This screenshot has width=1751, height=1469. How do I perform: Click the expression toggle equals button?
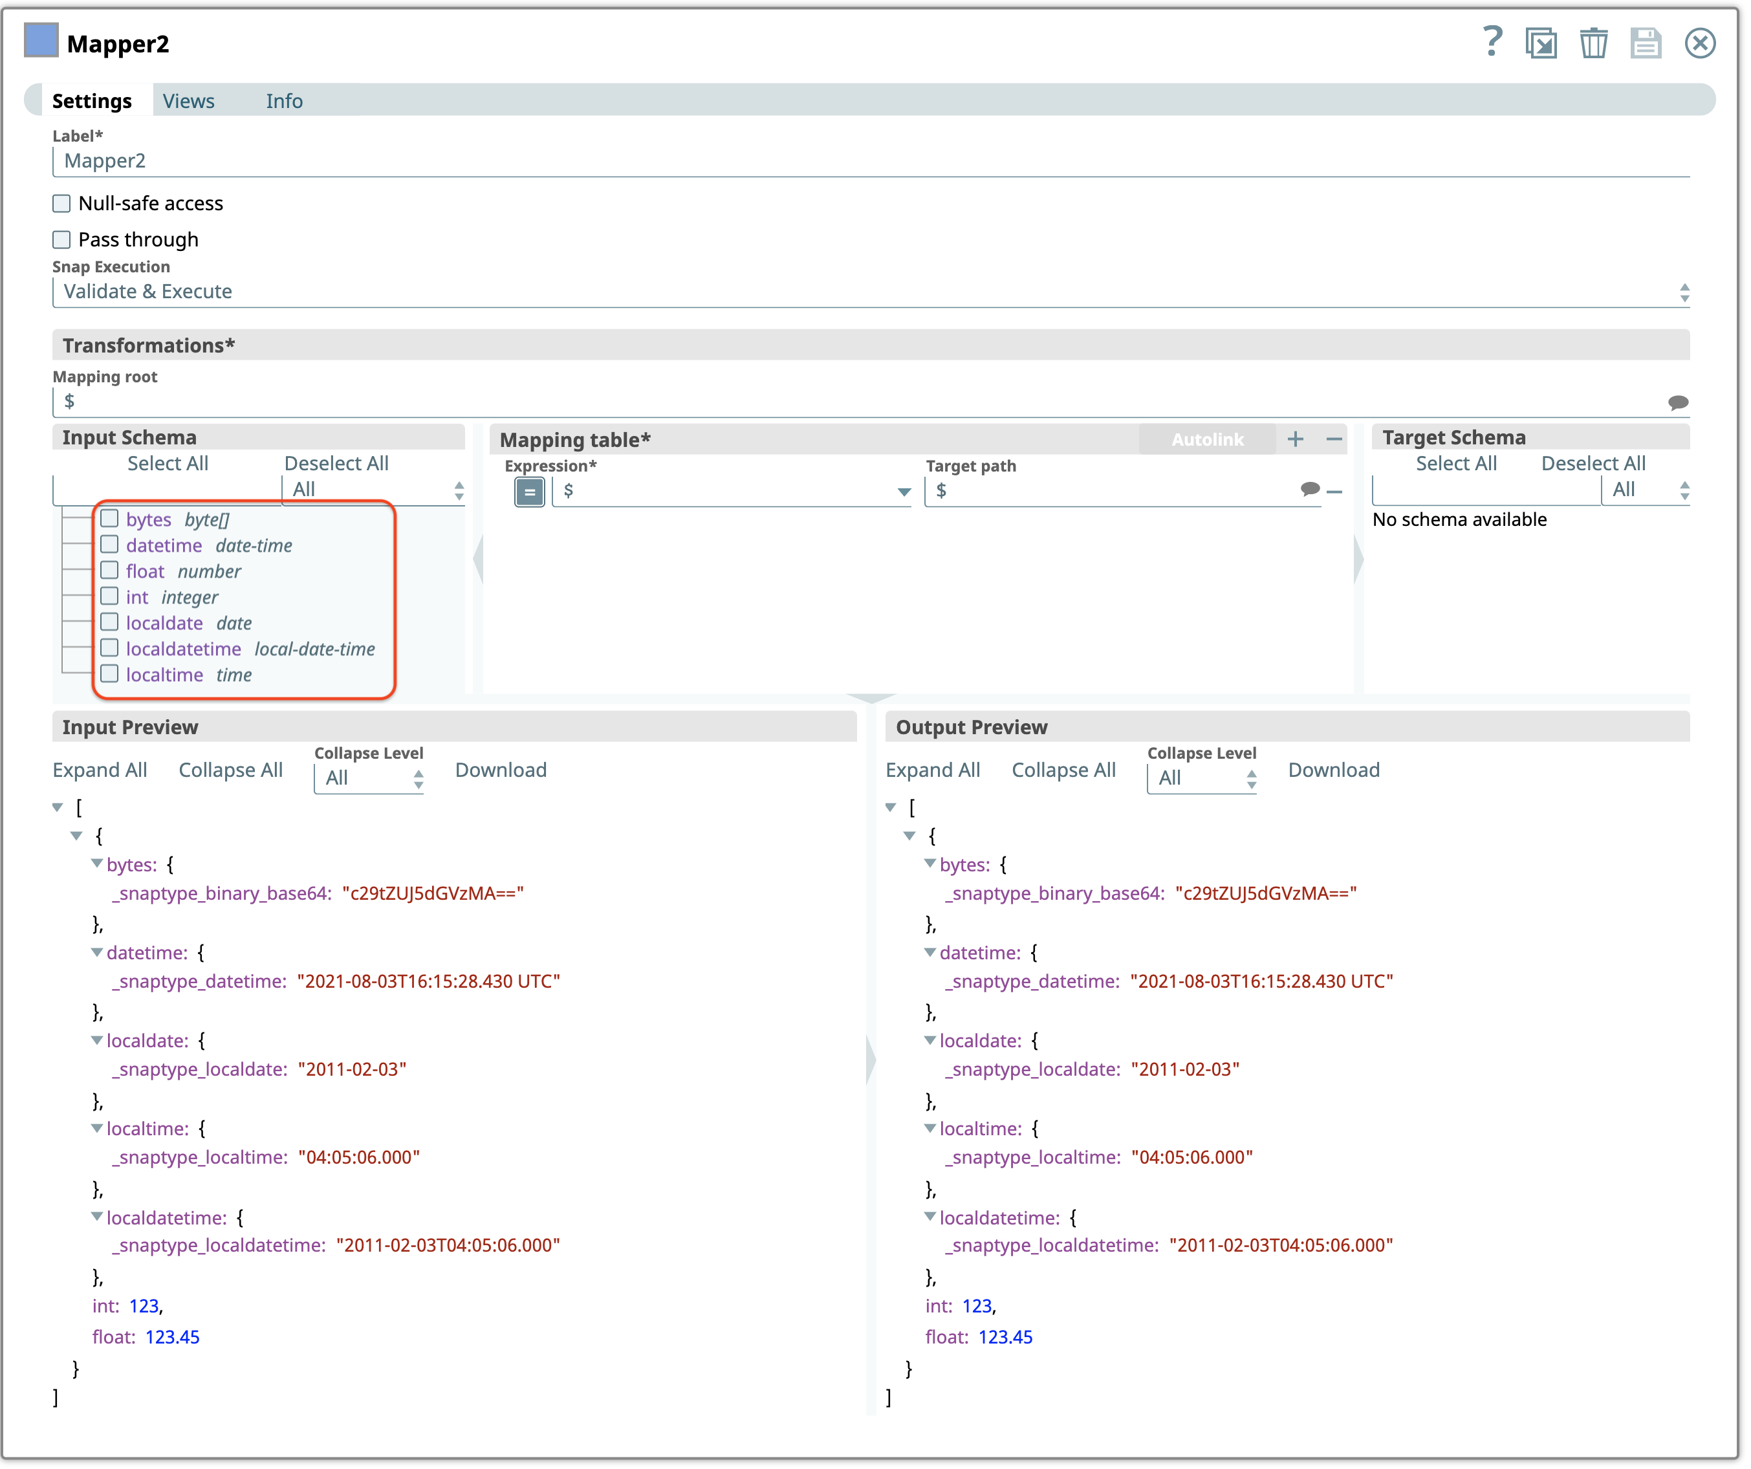pyautogui.click(x=530, y=492)
